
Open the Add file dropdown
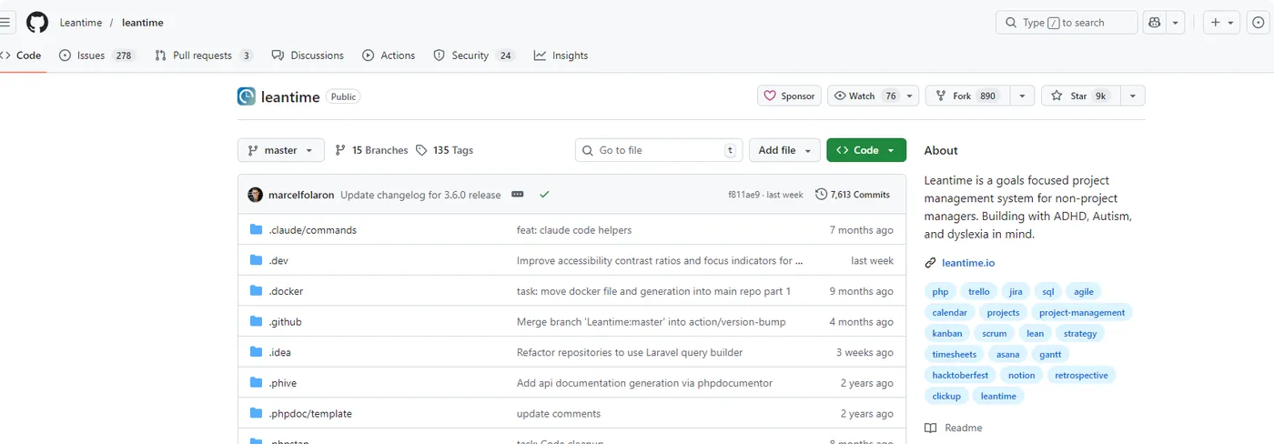click(x=784, y=150)
